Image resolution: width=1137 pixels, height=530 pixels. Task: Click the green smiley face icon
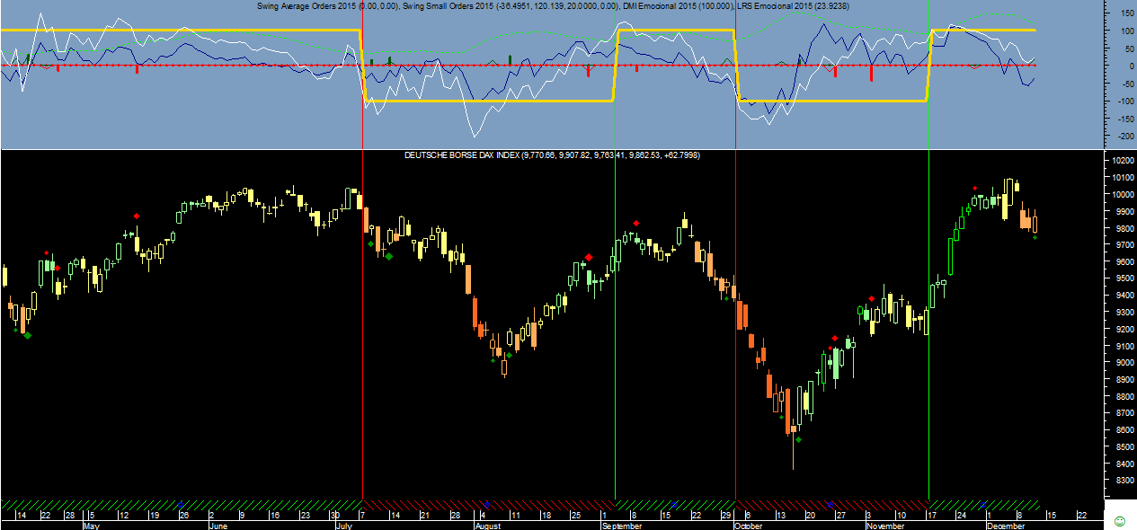coord(1119,521)
